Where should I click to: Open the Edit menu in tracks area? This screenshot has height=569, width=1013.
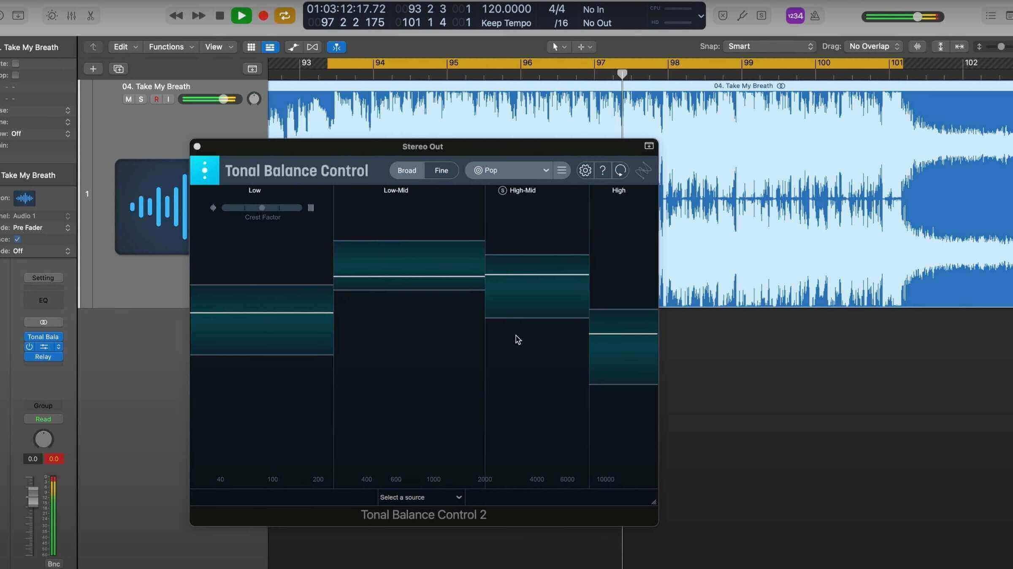pyautogui.click(x=125, y=47)
